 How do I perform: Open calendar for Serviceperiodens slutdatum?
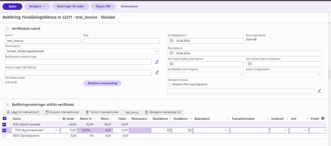tap(250, 64)
